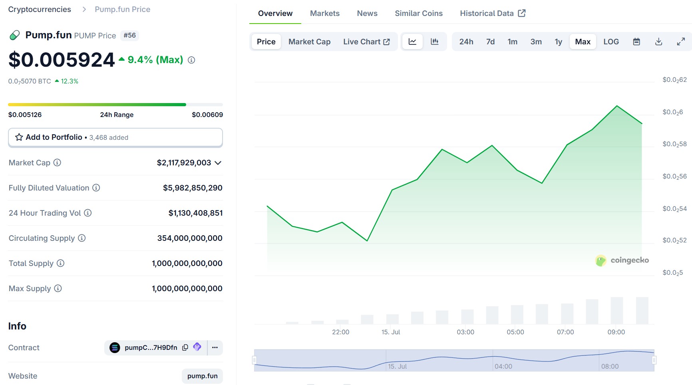Viewport: 692px width, 385px height.
Task: Expand the Market Cap breakdown chevron
Action: click(x=218, y=163)
